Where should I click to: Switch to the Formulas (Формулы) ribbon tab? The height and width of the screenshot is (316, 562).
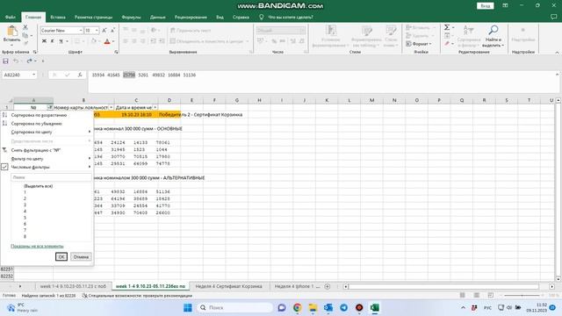(131, 18)
